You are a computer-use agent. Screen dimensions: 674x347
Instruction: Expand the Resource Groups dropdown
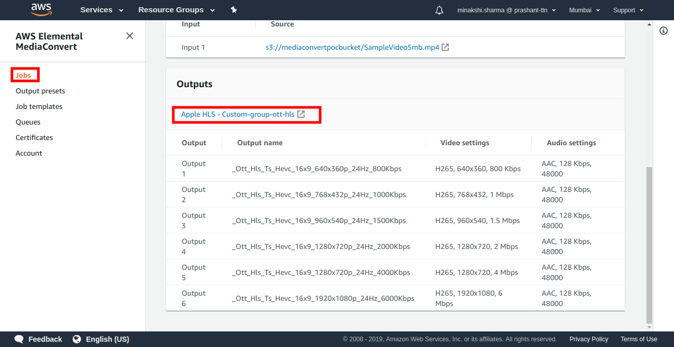tap(176, 10)
